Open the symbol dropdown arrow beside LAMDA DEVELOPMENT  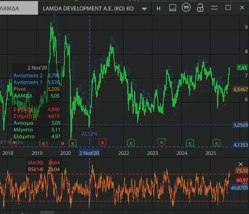[x=144, y=9]
